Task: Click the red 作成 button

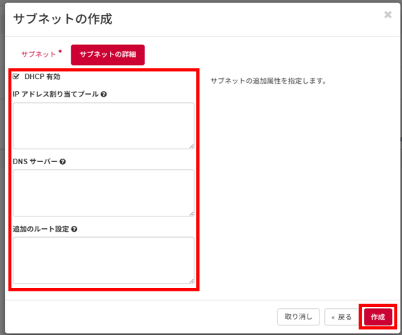Action: click(379, 317)
